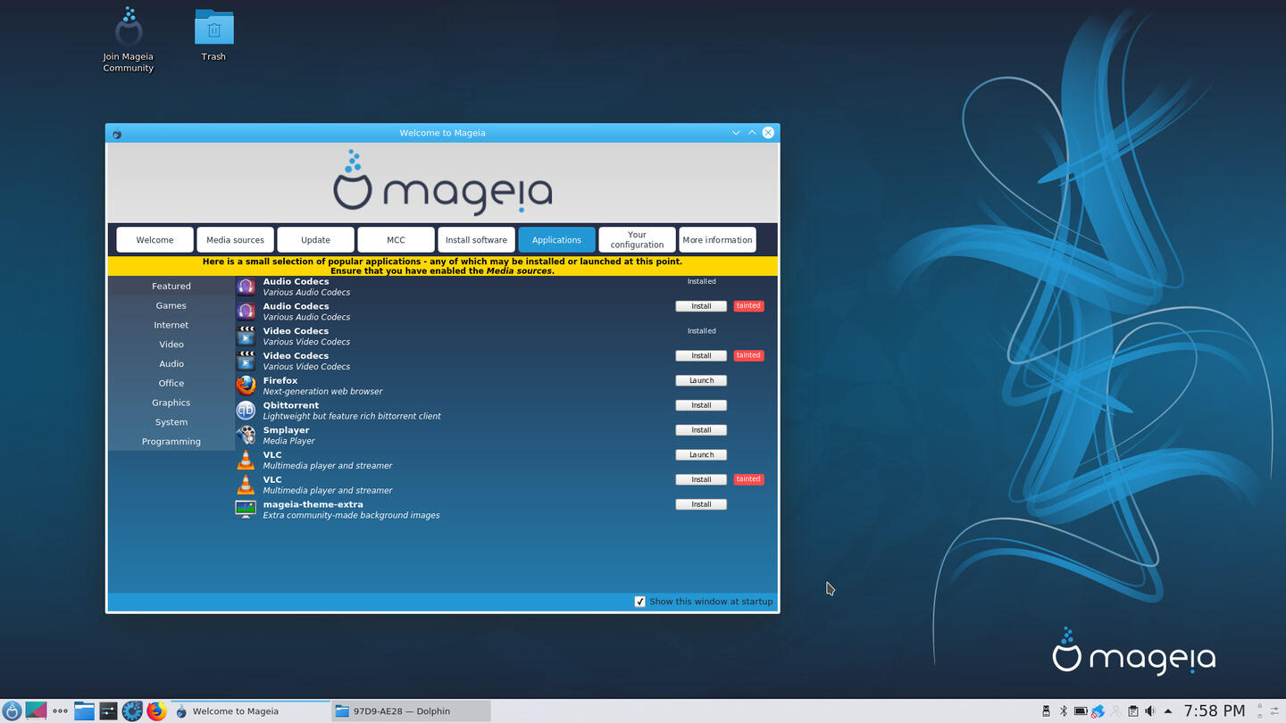
Task: Select the System category
Action: (171, 422)
